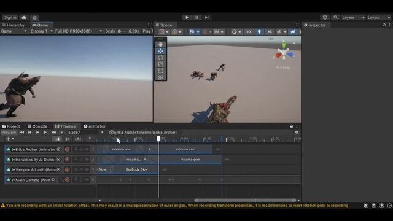Click the replace edit mode icon
393x221 pixels.
click(x=78, y=139)
